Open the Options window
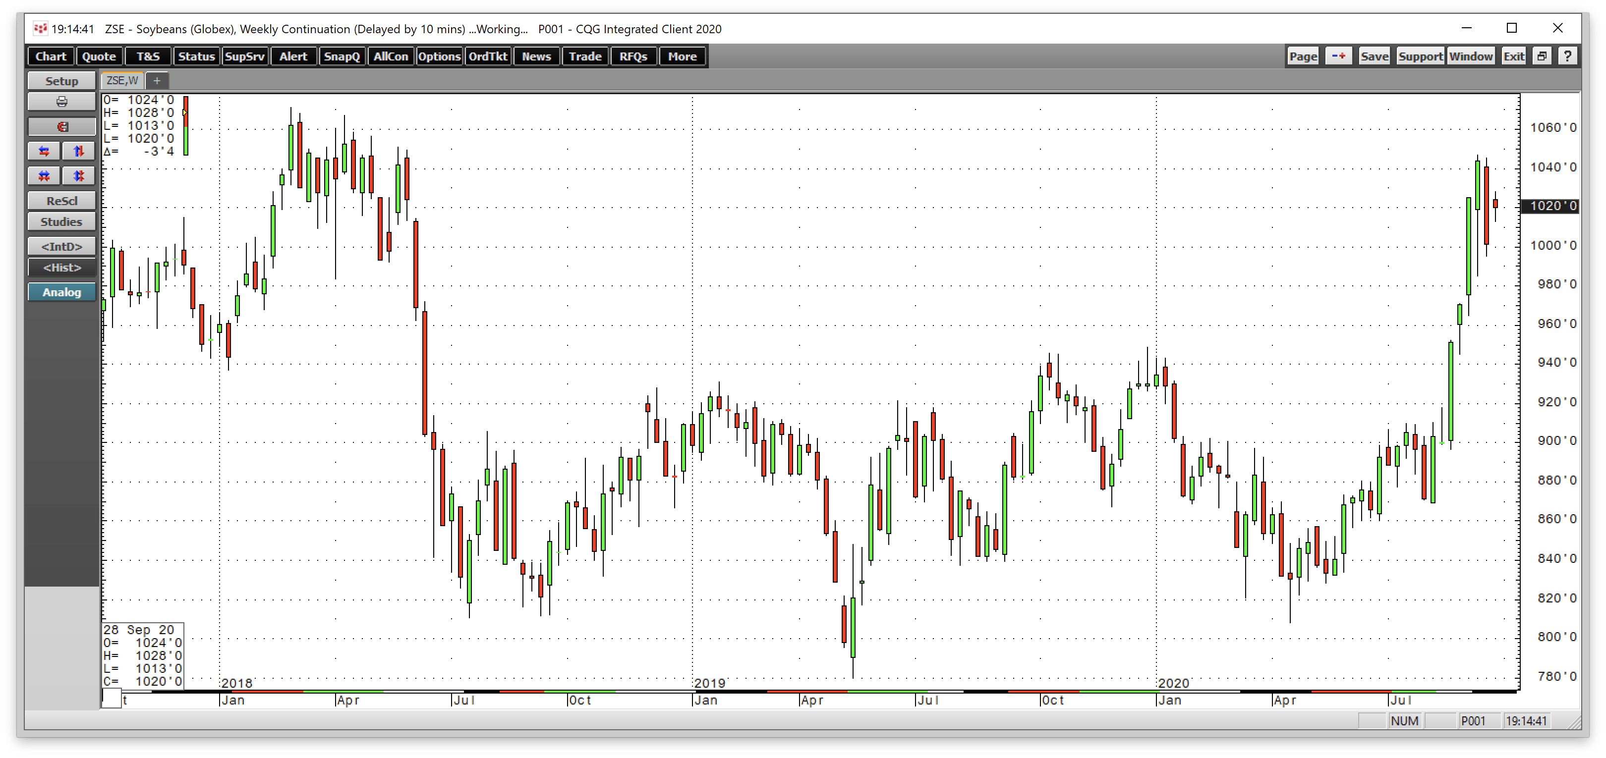Screen dimensions: 1606x758 (x=439, y=56)
